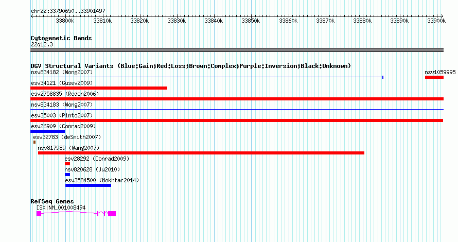
Task: Click the 33820k ruler tick label
Action: pos(139,21)
